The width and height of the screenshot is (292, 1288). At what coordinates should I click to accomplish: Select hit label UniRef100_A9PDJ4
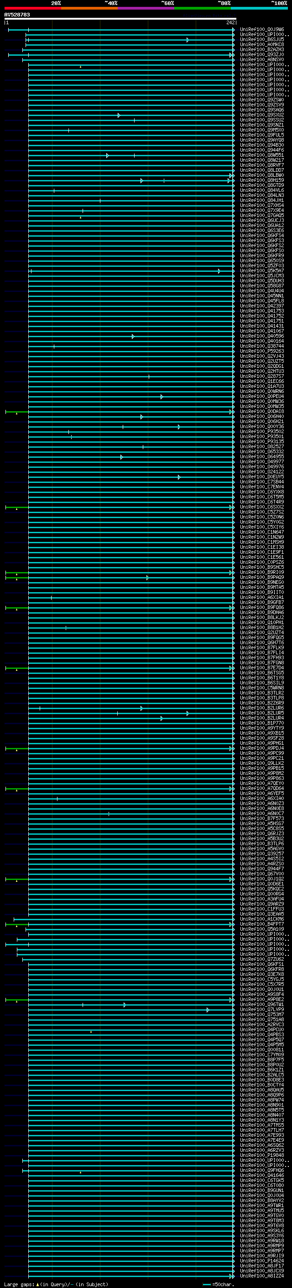pos(262,748)
